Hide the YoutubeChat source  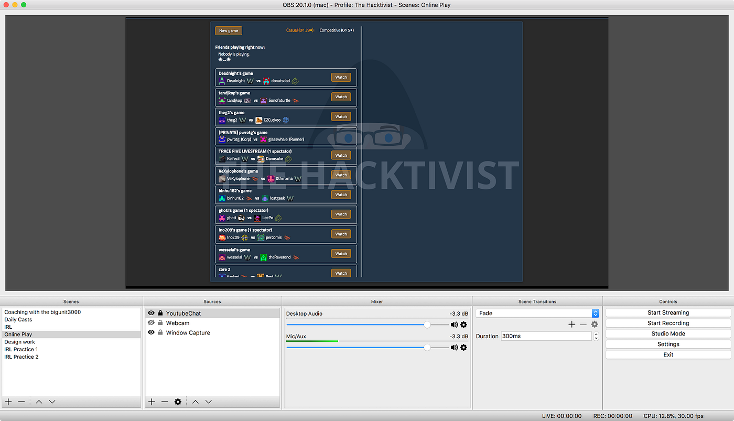point(151,312)
